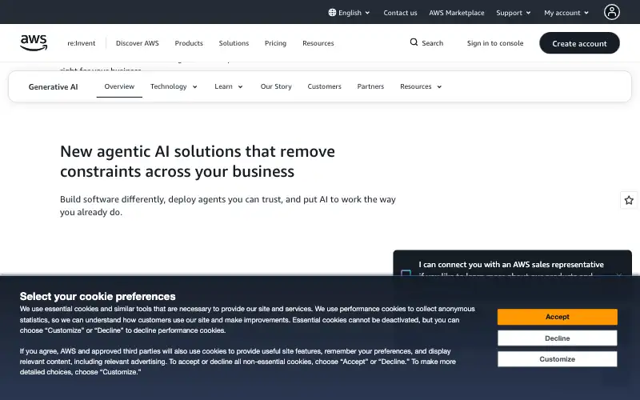Go to Partners tab

coord(370,86)
